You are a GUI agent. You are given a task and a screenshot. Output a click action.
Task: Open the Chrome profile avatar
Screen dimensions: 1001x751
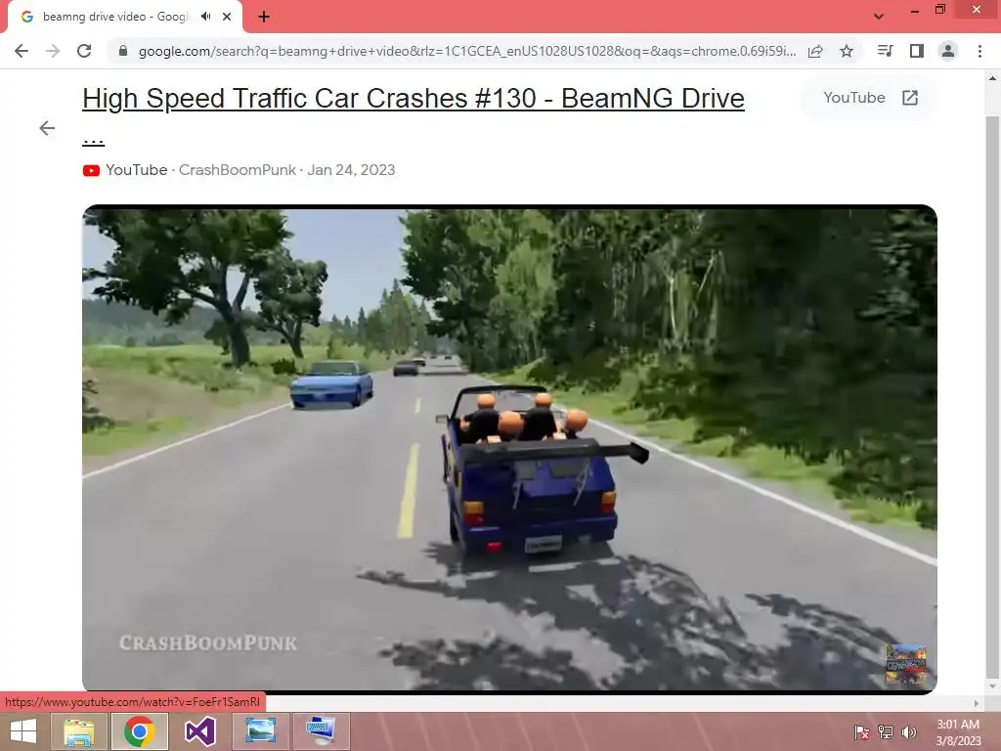click(948, 51)
